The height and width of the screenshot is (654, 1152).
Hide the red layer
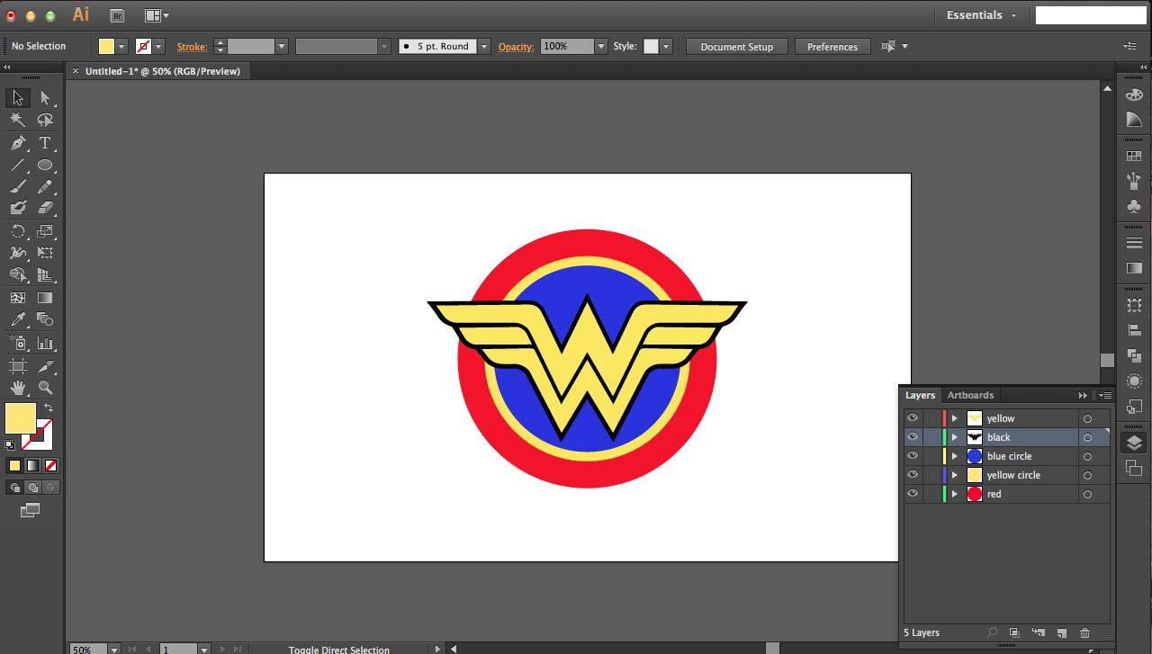pyautogui.click(x=913, y=494)
